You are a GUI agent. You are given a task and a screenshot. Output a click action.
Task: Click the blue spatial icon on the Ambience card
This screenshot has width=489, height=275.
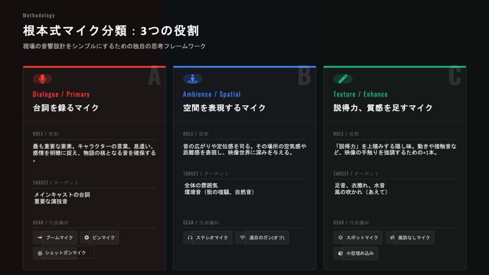point(192,79)
